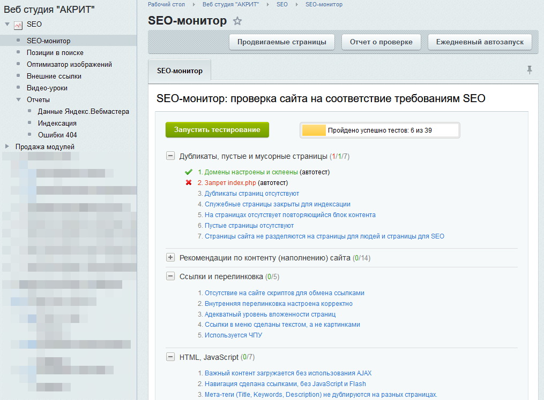The image size is (544, 400).
Task: Select the SEO-монитор tab
Action: [x=181, y=70]
